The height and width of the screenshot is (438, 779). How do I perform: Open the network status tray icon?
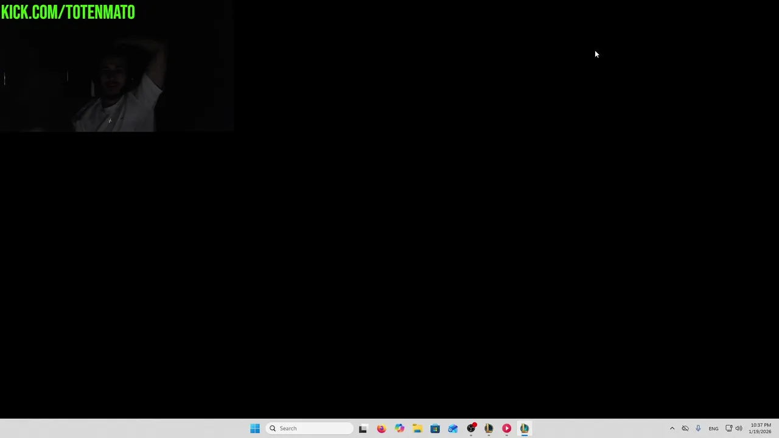728,428
